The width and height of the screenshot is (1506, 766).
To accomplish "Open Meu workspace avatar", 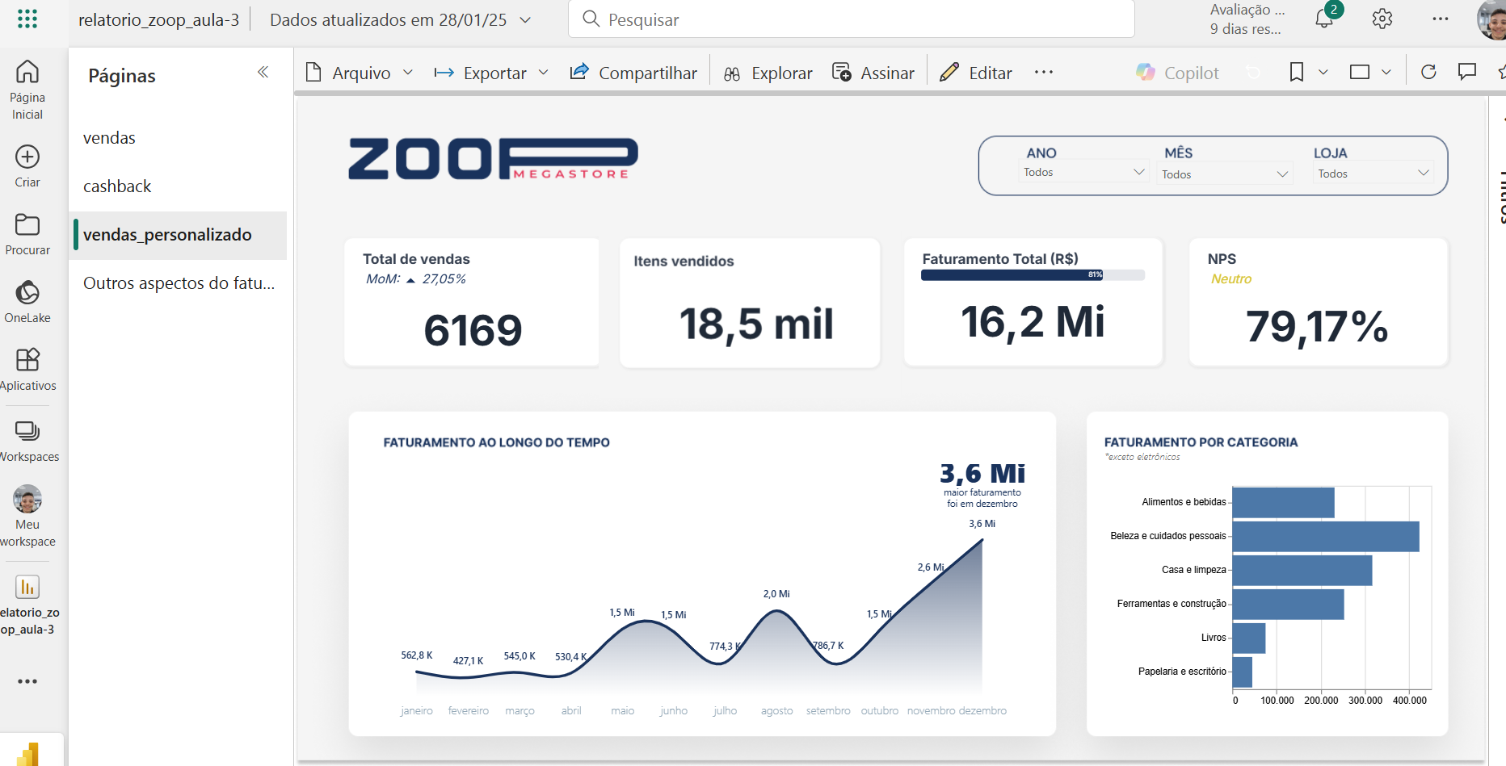I will (x=27, y=499).
